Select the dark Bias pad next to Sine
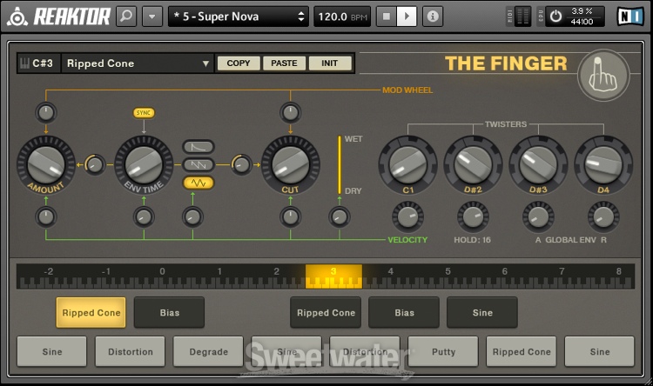 pos(404,312)
